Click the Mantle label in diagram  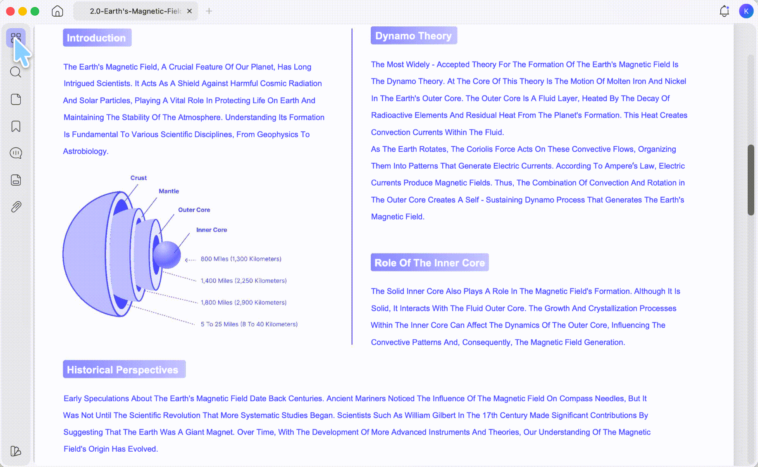169,191
